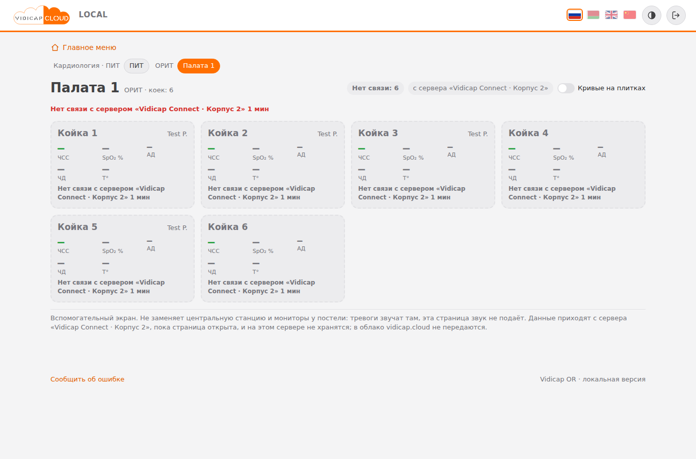
Task: Open the Койка 6 tile
Action: coord(273,259)
